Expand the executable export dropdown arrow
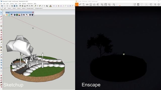Image resolution: width=161 pixels, height=90 pixels. (x=116, y=4)
